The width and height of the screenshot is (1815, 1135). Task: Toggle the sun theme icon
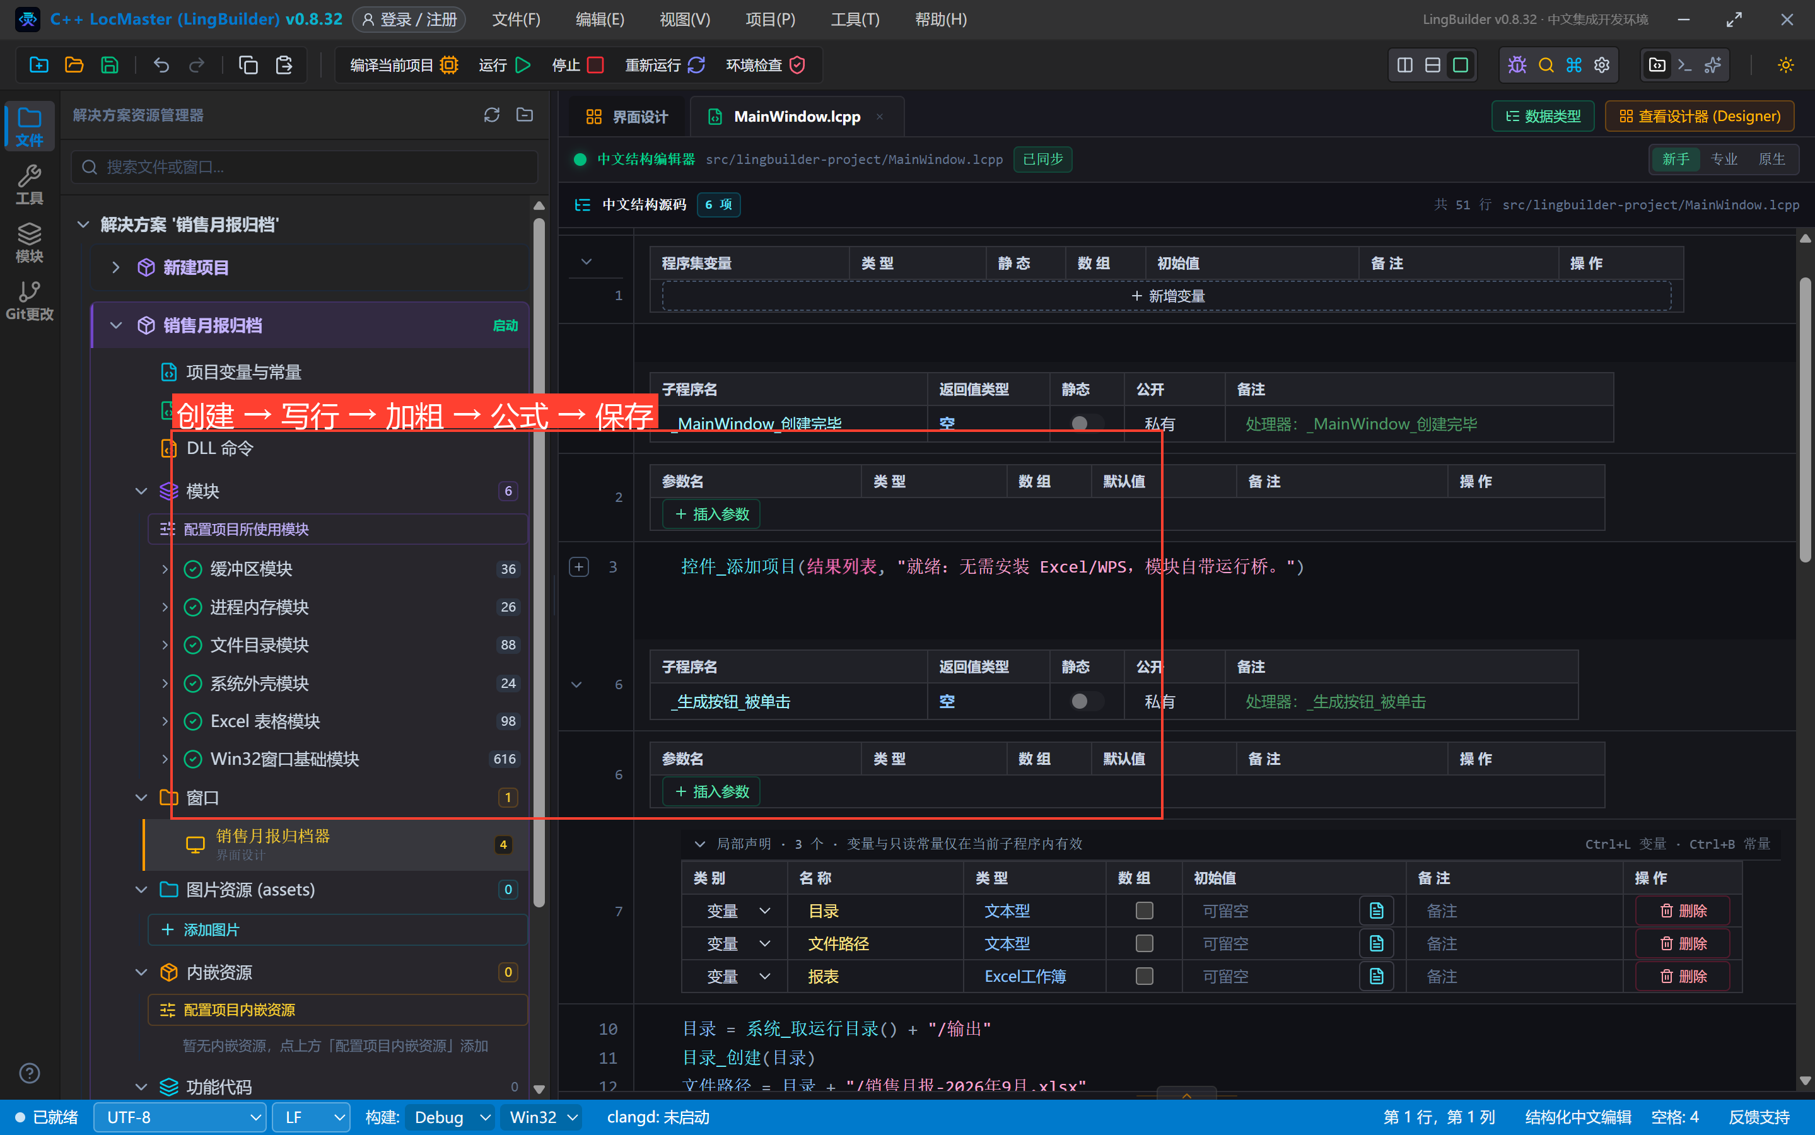1786,66
